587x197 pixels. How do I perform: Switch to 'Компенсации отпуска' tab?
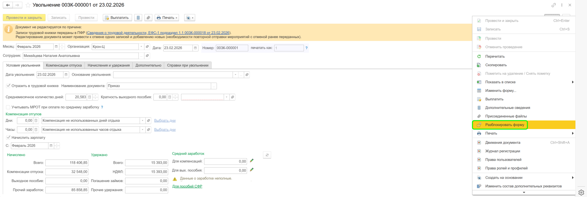[64, 65]
